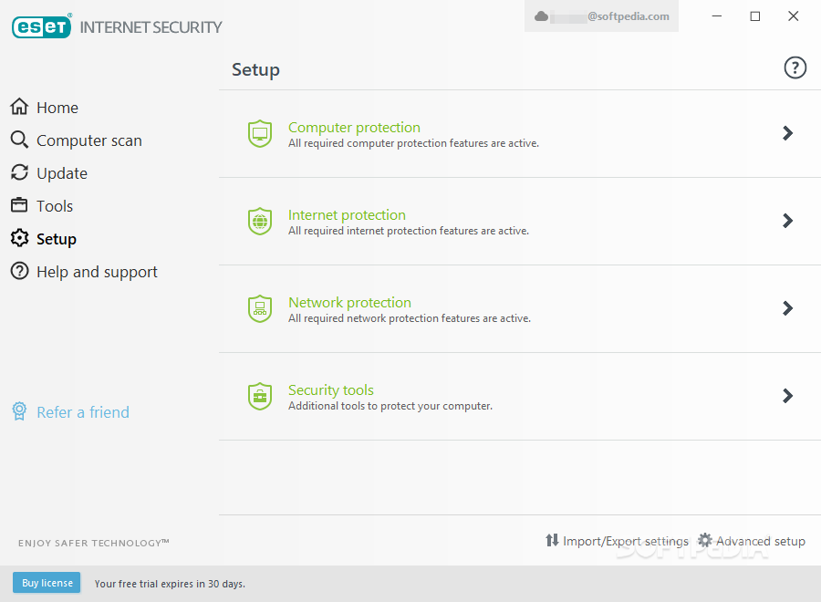Expand Security tools with its chevron
821x602 pixels.
click(787, 395)
